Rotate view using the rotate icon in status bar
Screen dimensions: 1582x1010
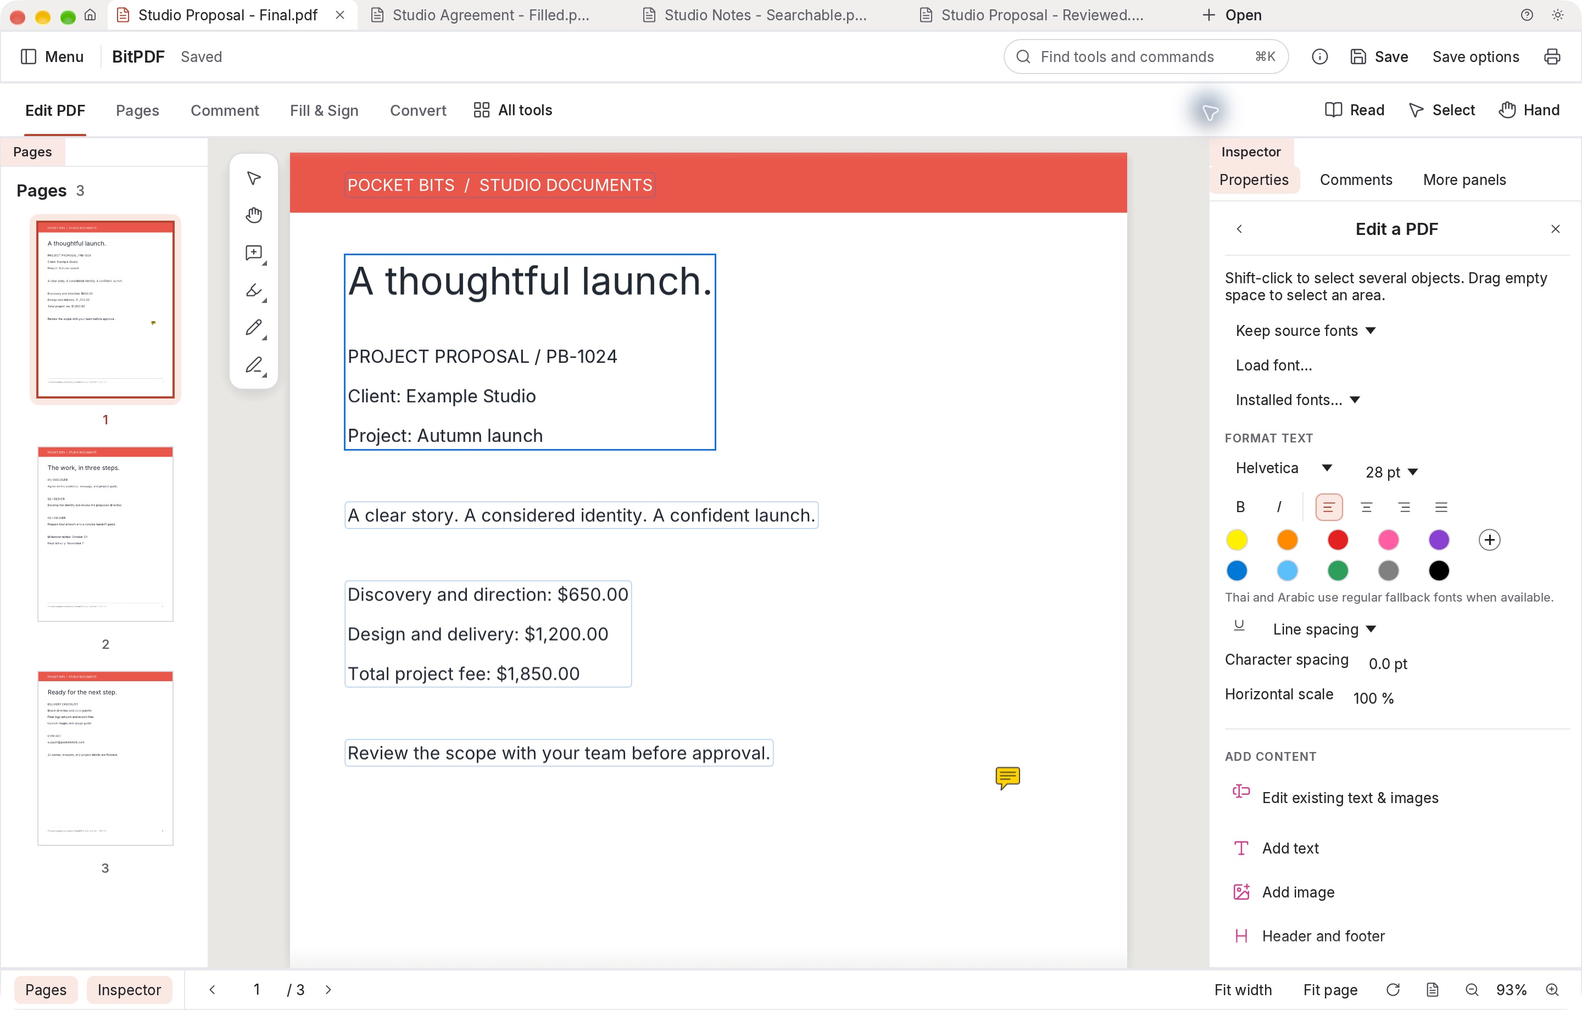1393,990
